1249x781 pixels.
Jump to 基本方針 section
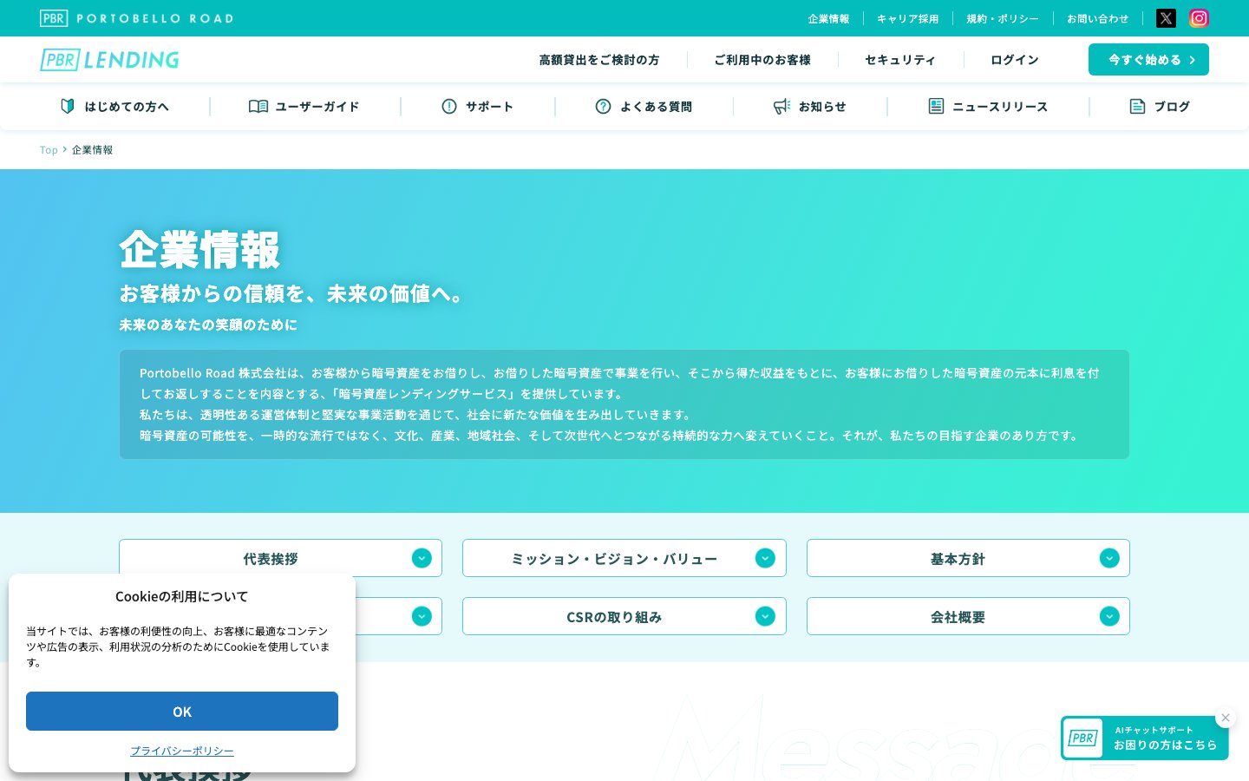(968, 558)
